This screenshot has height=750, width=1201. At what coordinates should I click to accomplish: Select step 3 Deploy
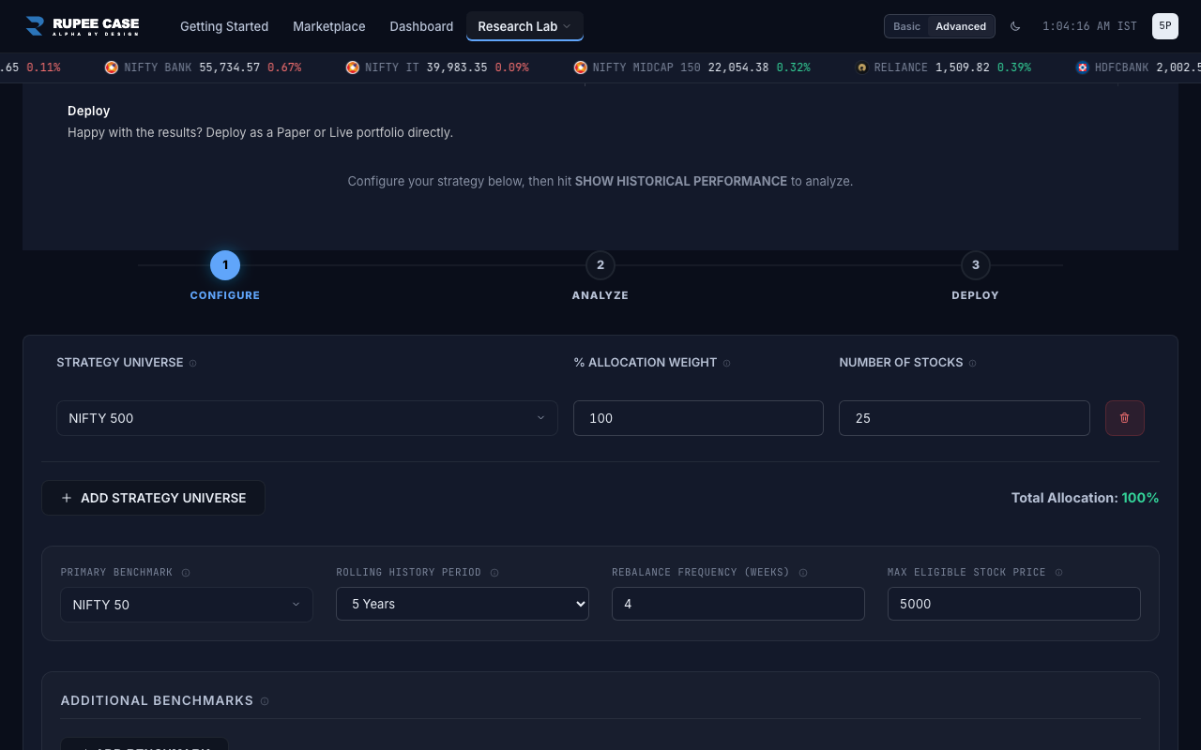(976, 265)
